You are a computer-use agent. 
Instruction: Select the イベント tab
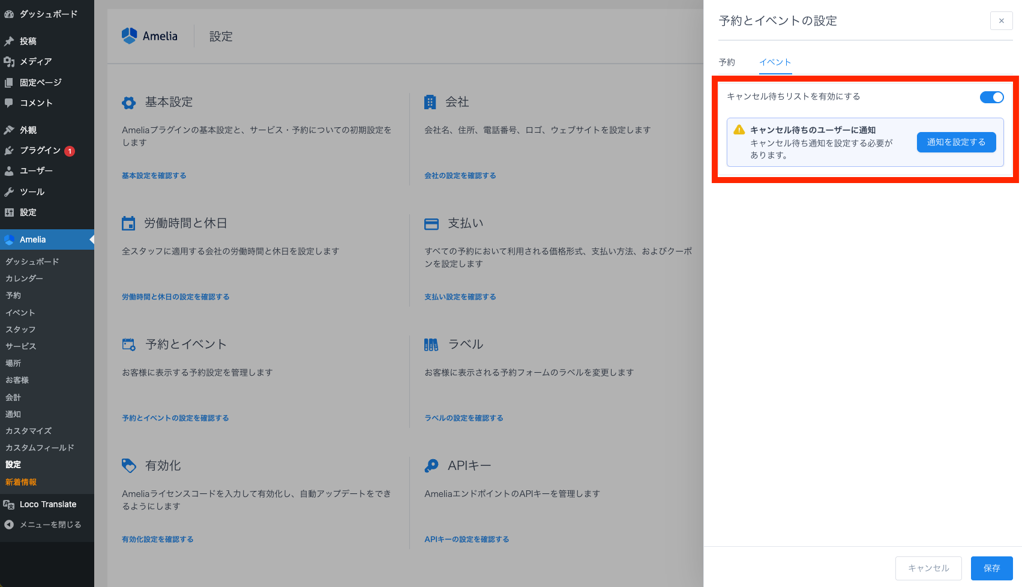tap(775, 62)
